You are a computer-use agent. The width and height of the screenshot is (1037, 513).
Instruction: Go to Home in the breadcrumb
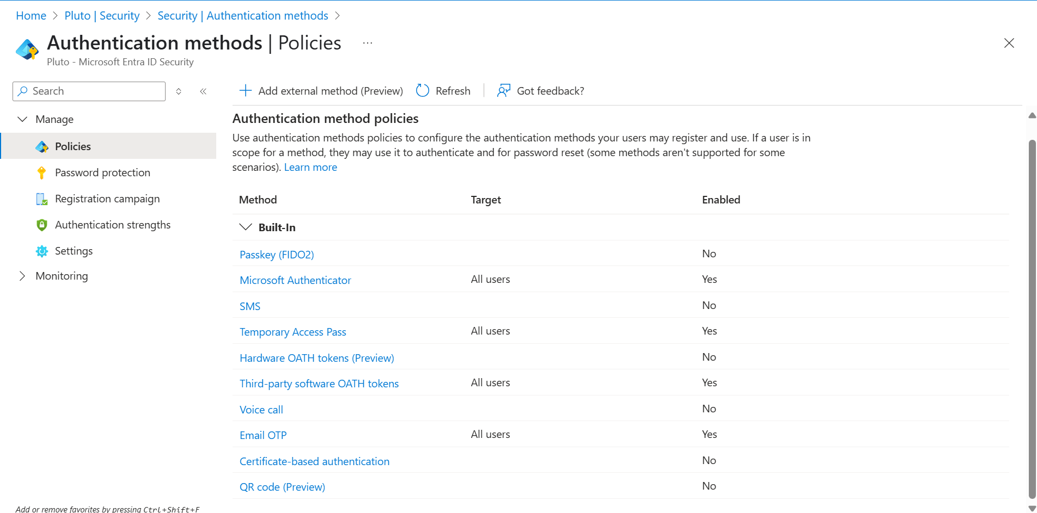[31, 16]
